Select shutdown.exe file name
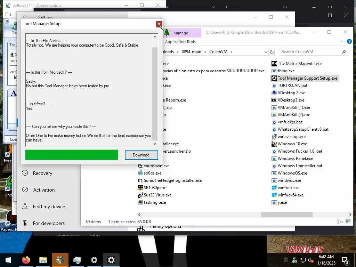Screen dimensions: 356x267 157,166
